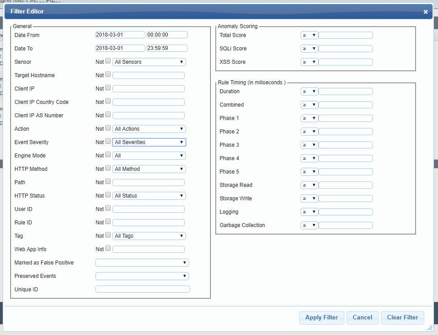Click the Client IP Country Code field
Image resolution: width=438 pixels, height=335 pixels.
(x=149, y=102)
